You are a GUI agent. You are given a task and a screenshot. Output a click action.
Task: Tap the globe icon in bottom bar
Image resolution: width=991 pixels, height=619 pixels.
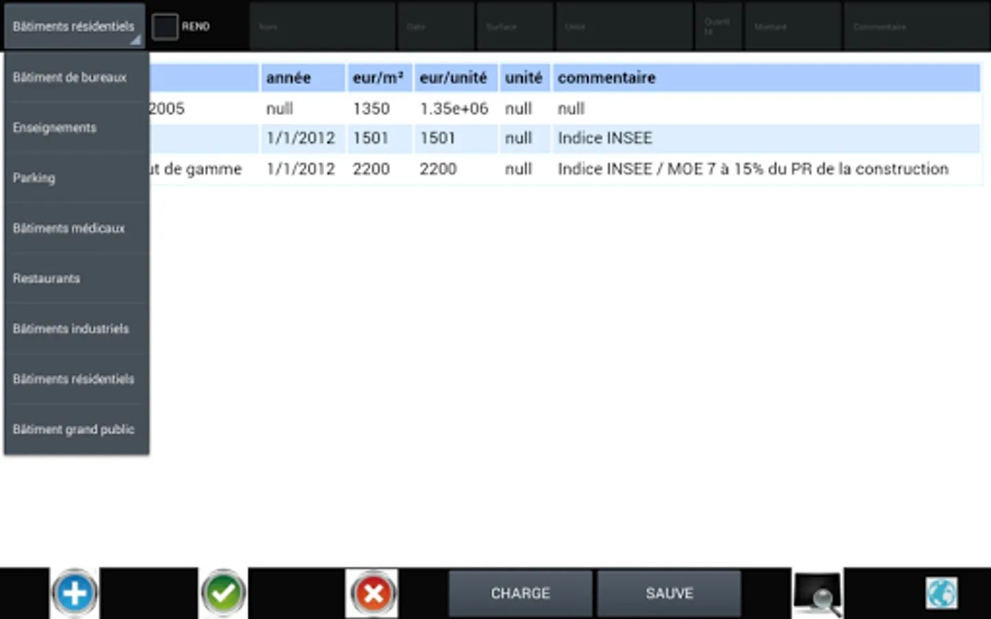coord(941,593)
